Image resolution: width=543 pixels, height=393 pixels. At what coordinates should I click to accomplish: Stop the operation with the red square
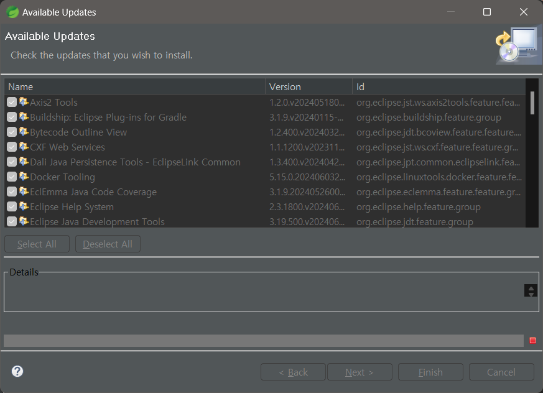[x=532, y=340]
